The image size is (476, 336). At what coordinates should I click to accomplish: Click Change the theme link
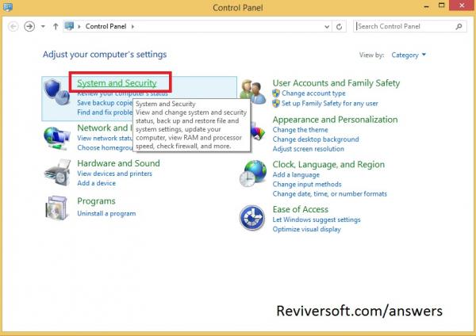pyautogui.click(x=300, y=130)
